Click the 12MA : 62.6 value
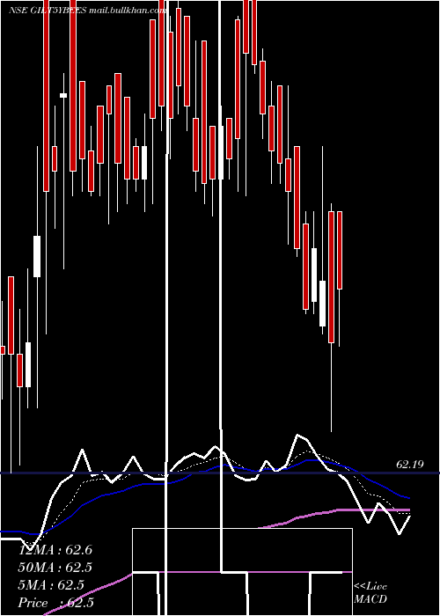This screenshot has height=616, width=440. tap(55, 550)
